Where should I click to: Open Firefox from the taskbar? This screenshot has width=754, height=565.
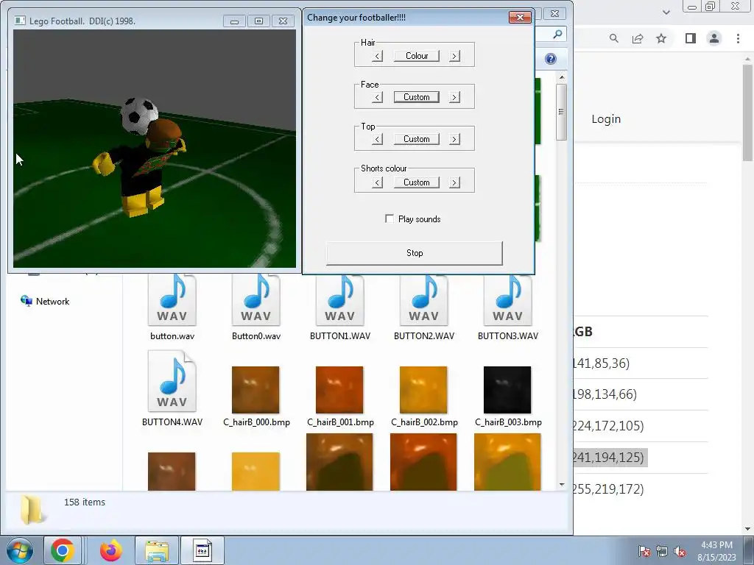110,550
